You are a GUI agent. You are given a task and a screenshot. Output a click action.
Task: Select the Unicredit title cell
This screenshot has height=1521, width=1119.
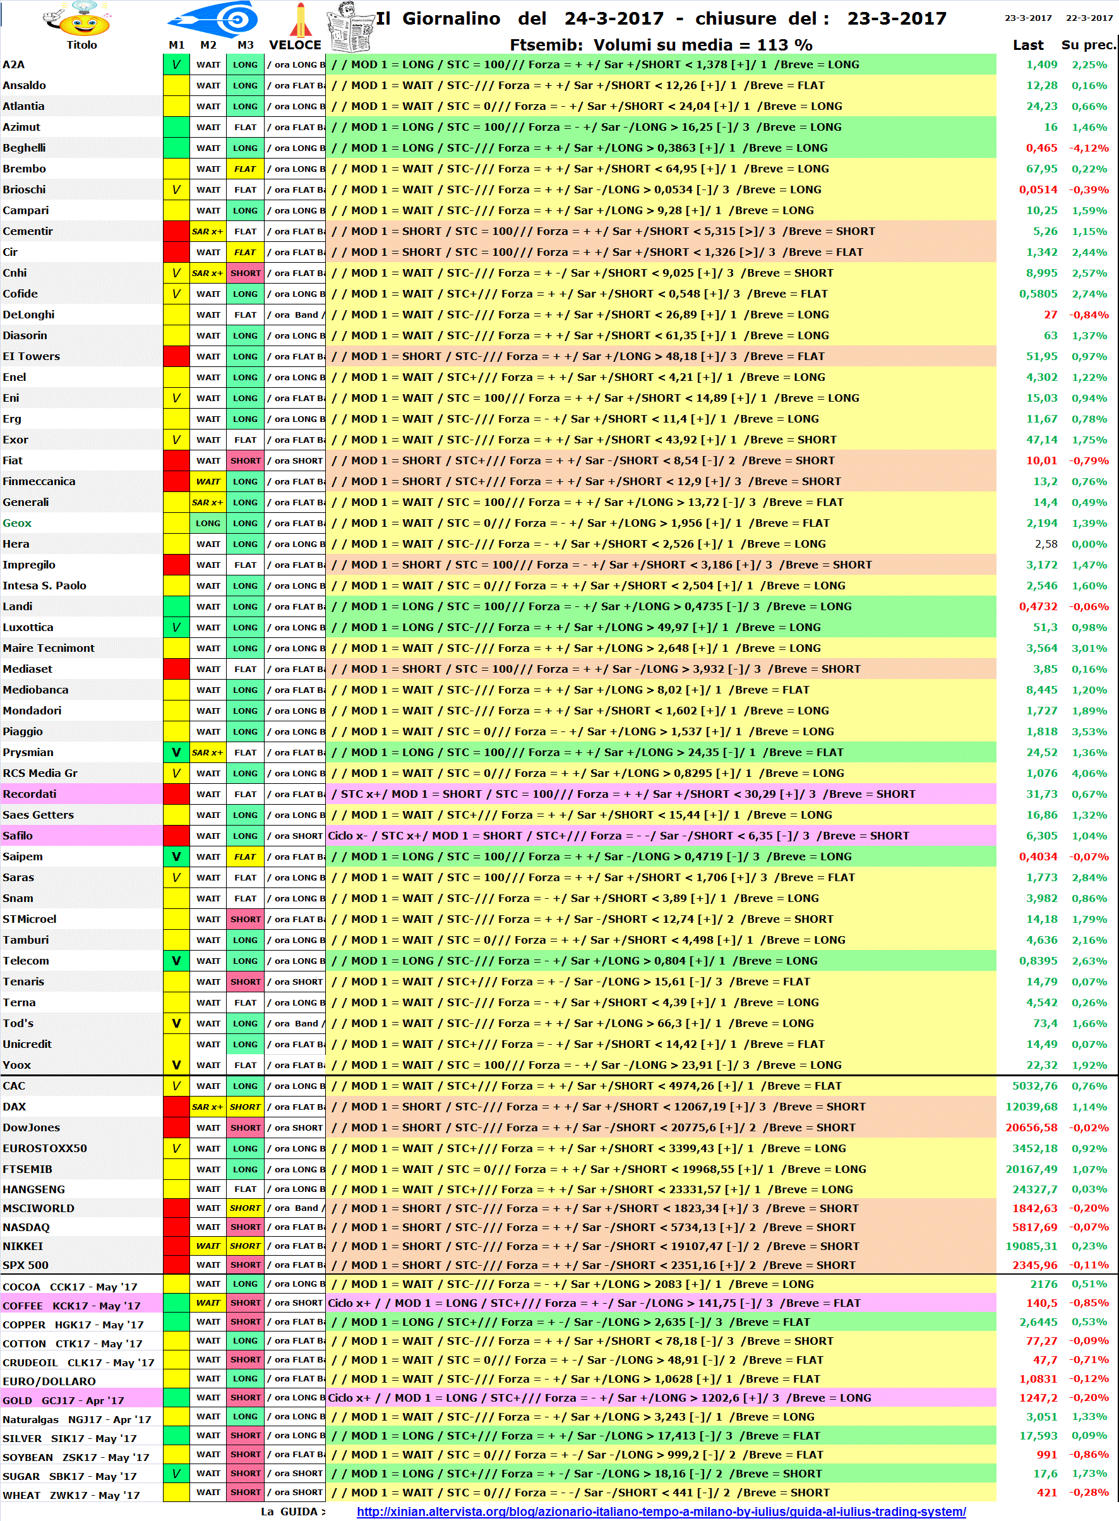[81, 1044]
